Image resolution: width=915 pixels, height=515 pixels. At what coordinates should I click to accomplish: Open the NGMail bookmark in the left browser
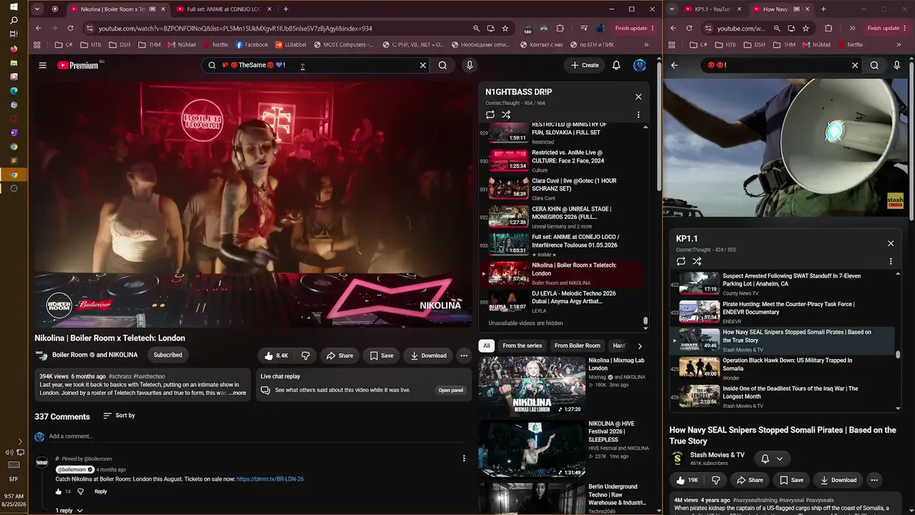pyautogui.click(x=182, y=44)
